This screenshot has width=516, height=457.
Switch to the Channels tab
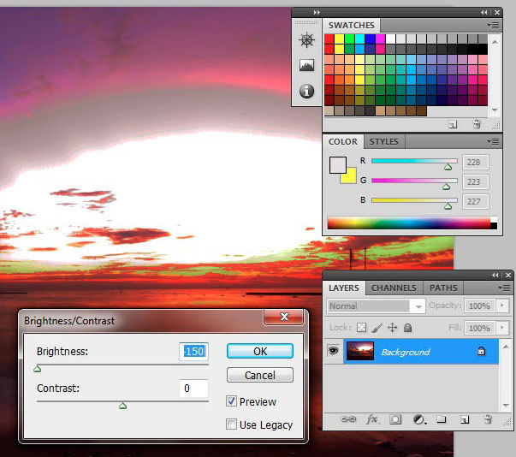[394, 288]
